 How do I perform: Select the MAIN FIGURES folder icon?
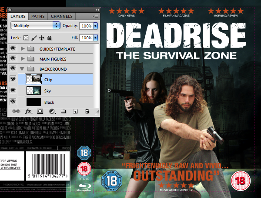point(30,59)
